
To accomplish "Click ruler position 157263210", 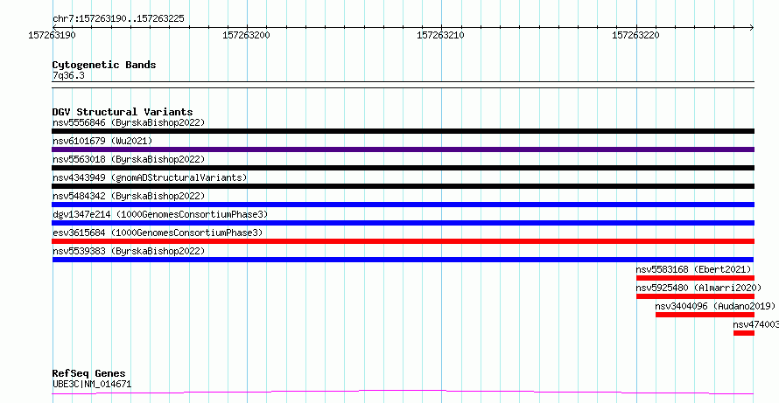I will coord(440,35).
